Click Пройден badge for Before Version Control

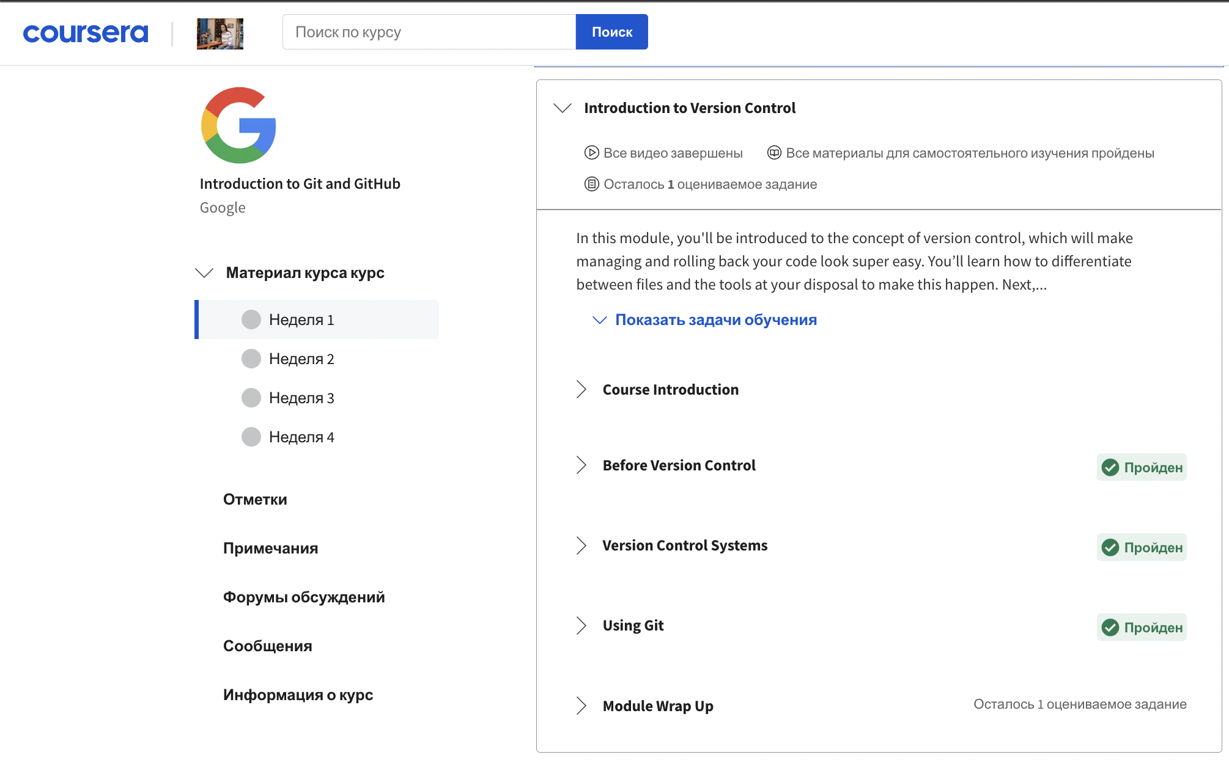tap(1142, 467)
